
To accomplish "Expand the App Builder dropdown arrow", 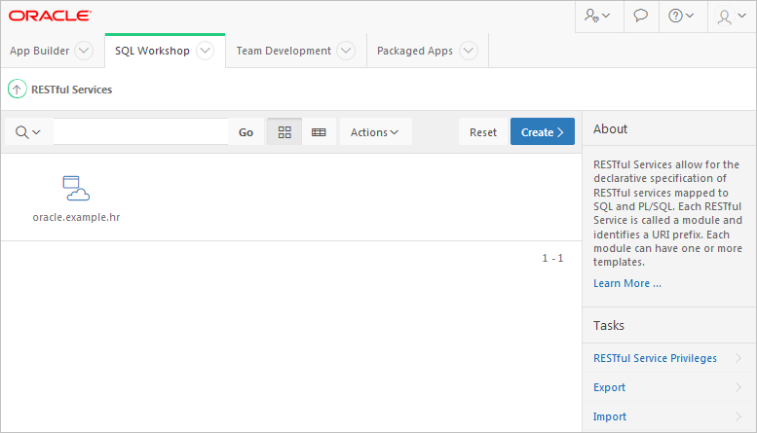I will pyautogui.click(x=84, y=51).
